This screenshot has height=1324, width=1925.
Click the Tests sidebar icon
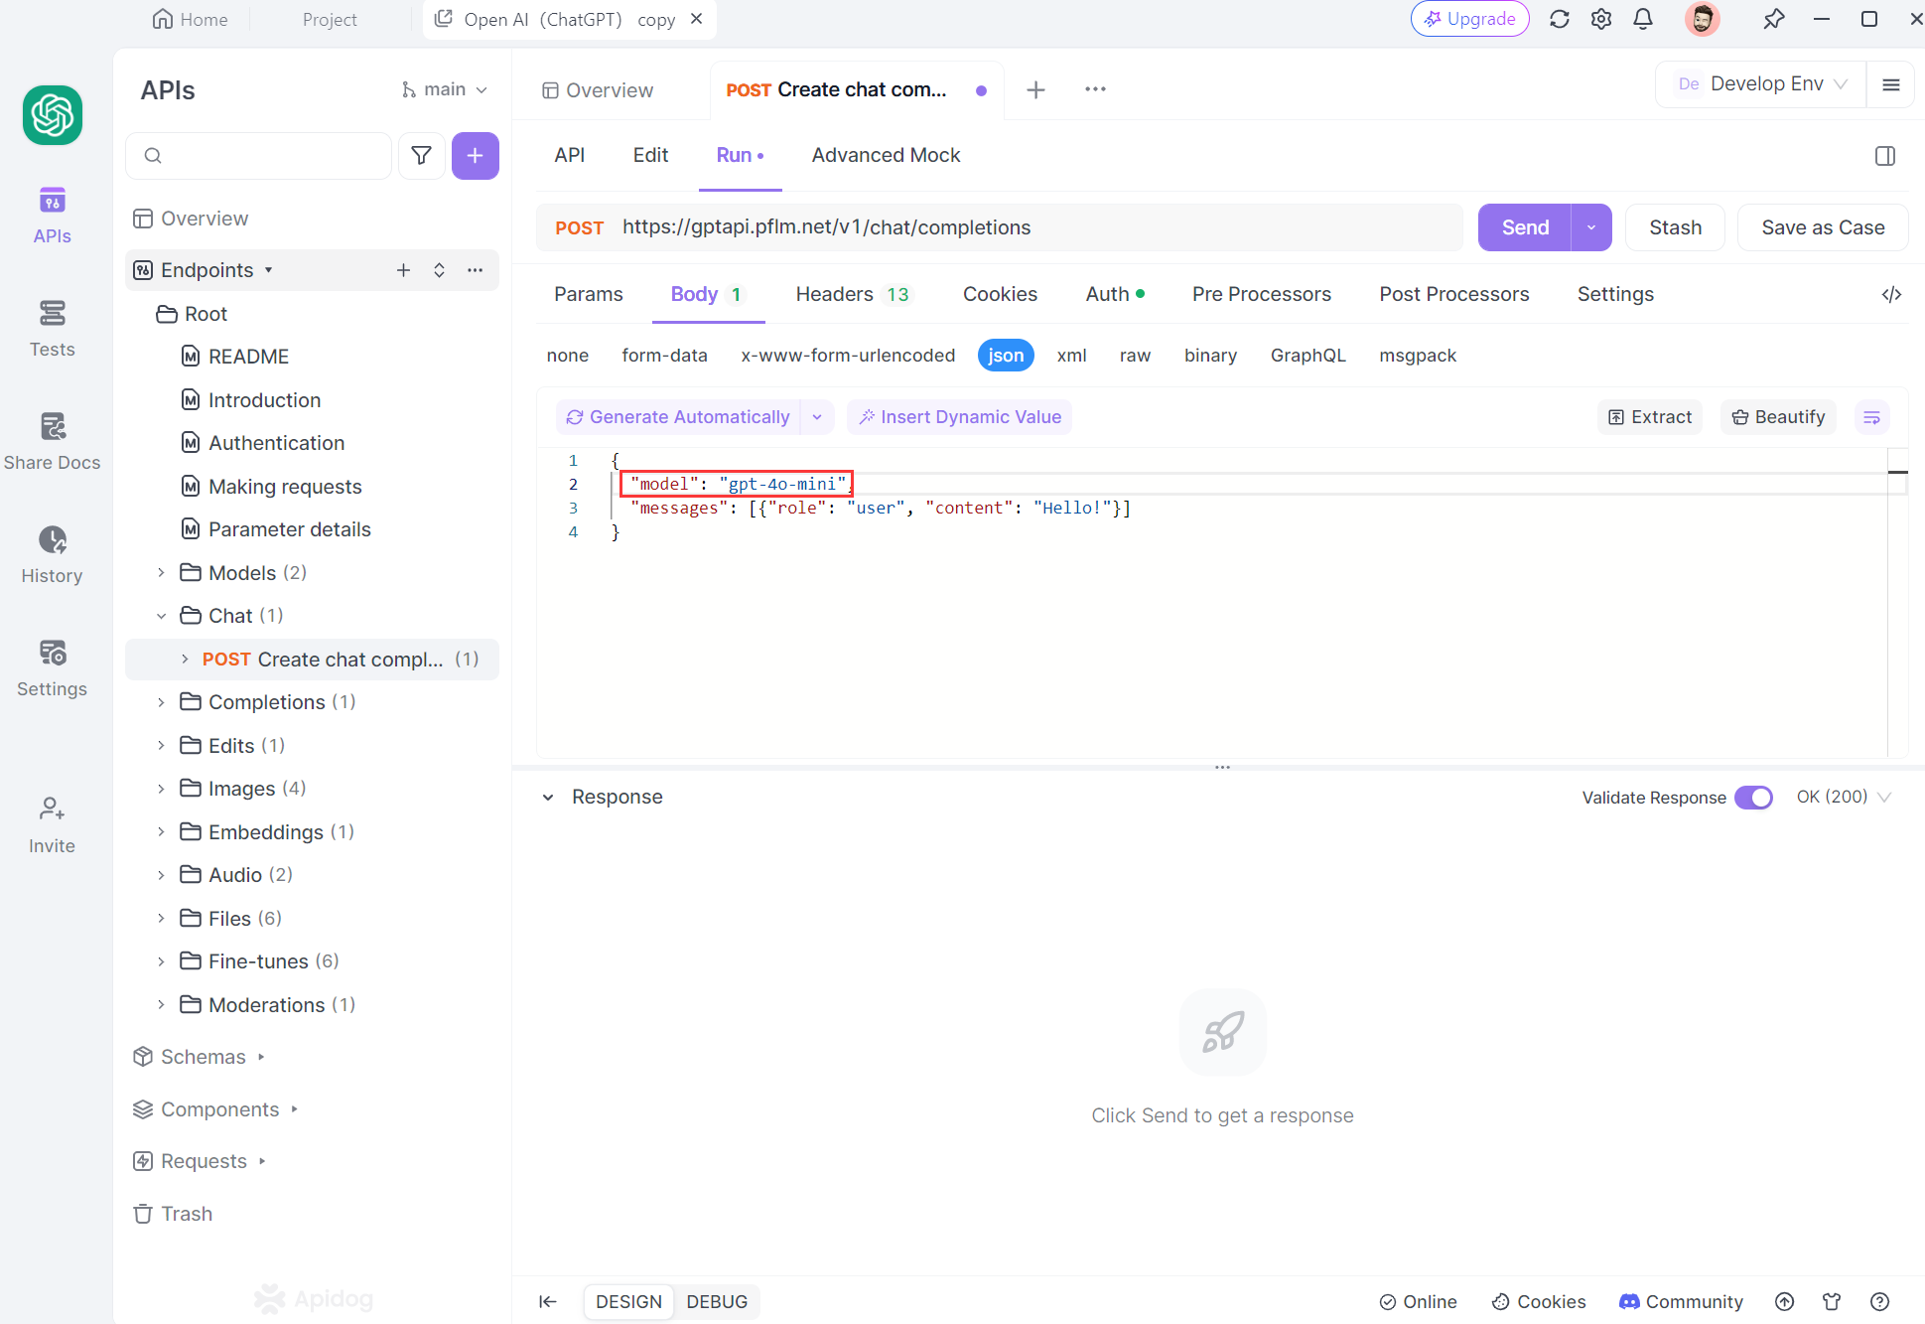click(x=52, y=328)
